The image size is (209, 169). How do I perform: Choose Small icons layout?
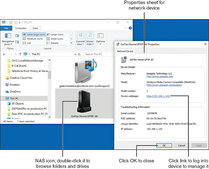[x=55, y=39]
